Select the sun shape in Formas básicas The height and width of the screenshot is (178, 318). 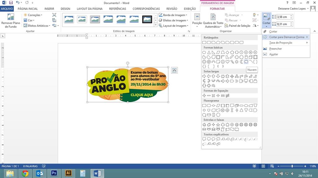click(237, 62)
